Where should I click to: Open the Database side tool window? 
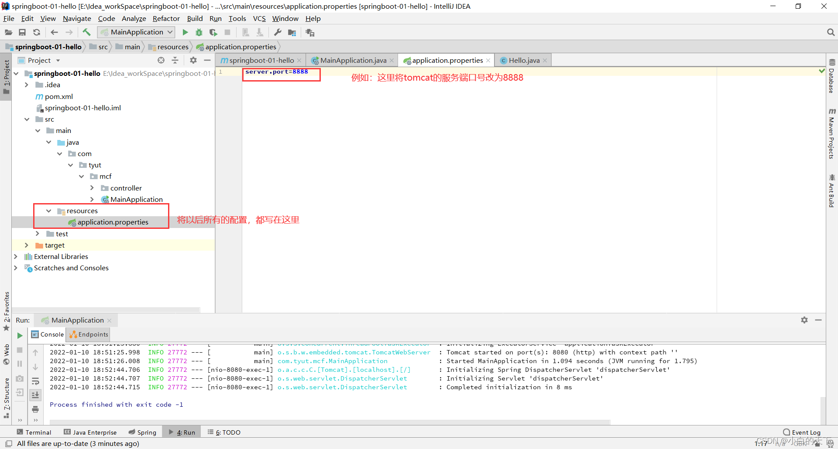[832, 76]
